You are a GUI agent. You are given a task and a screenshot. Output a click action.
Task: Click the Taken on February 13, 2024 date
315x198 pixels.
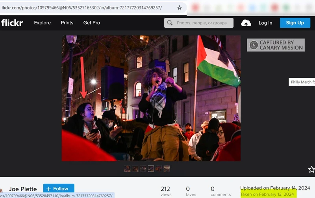click(267, 194)
